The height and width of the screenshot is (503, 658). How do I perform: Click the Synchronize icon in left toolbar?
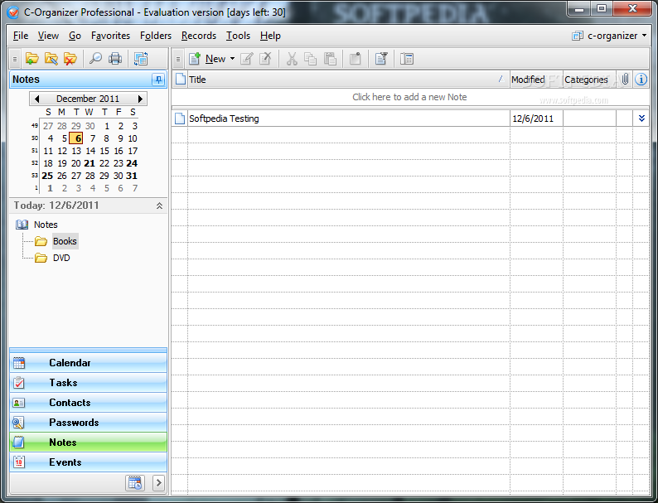(141, 59)
